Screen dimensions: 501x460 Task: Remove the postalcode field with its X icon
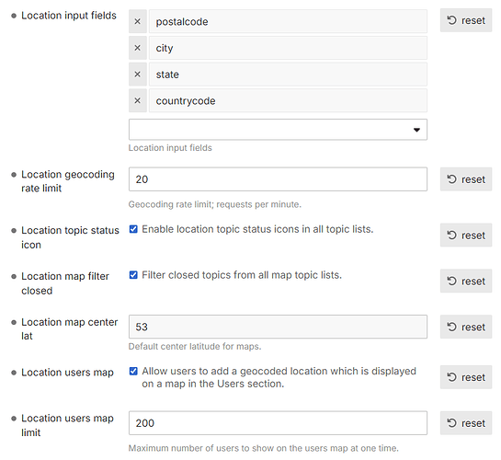coord(137,21)
